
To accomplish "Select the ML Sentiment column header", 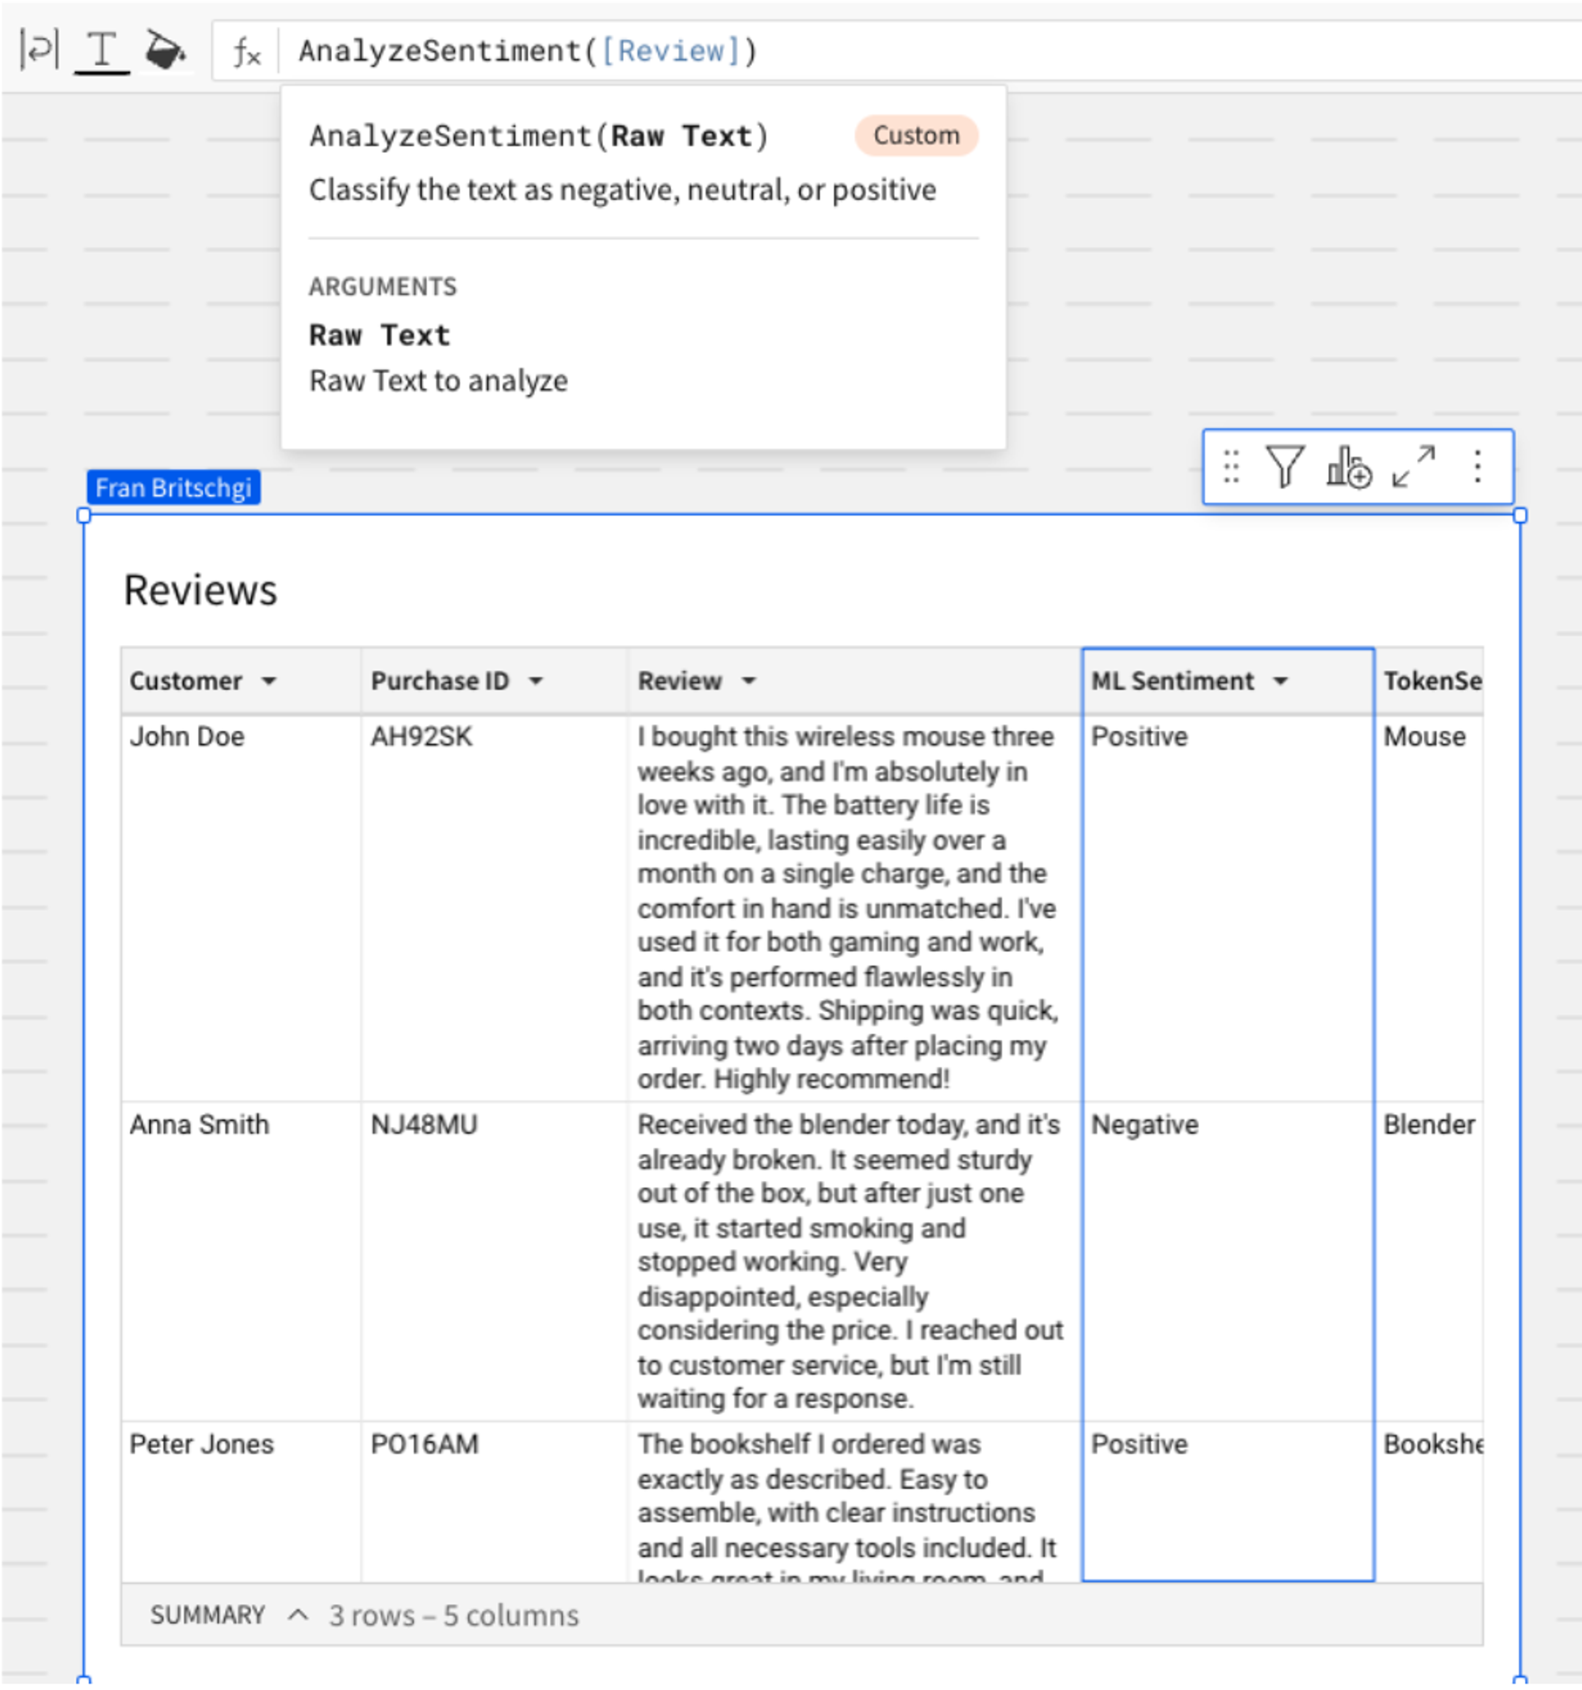I will (x=1228, y=681).
